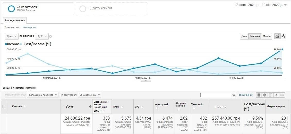Click the Cost column sort arrow

pos(90,107)
